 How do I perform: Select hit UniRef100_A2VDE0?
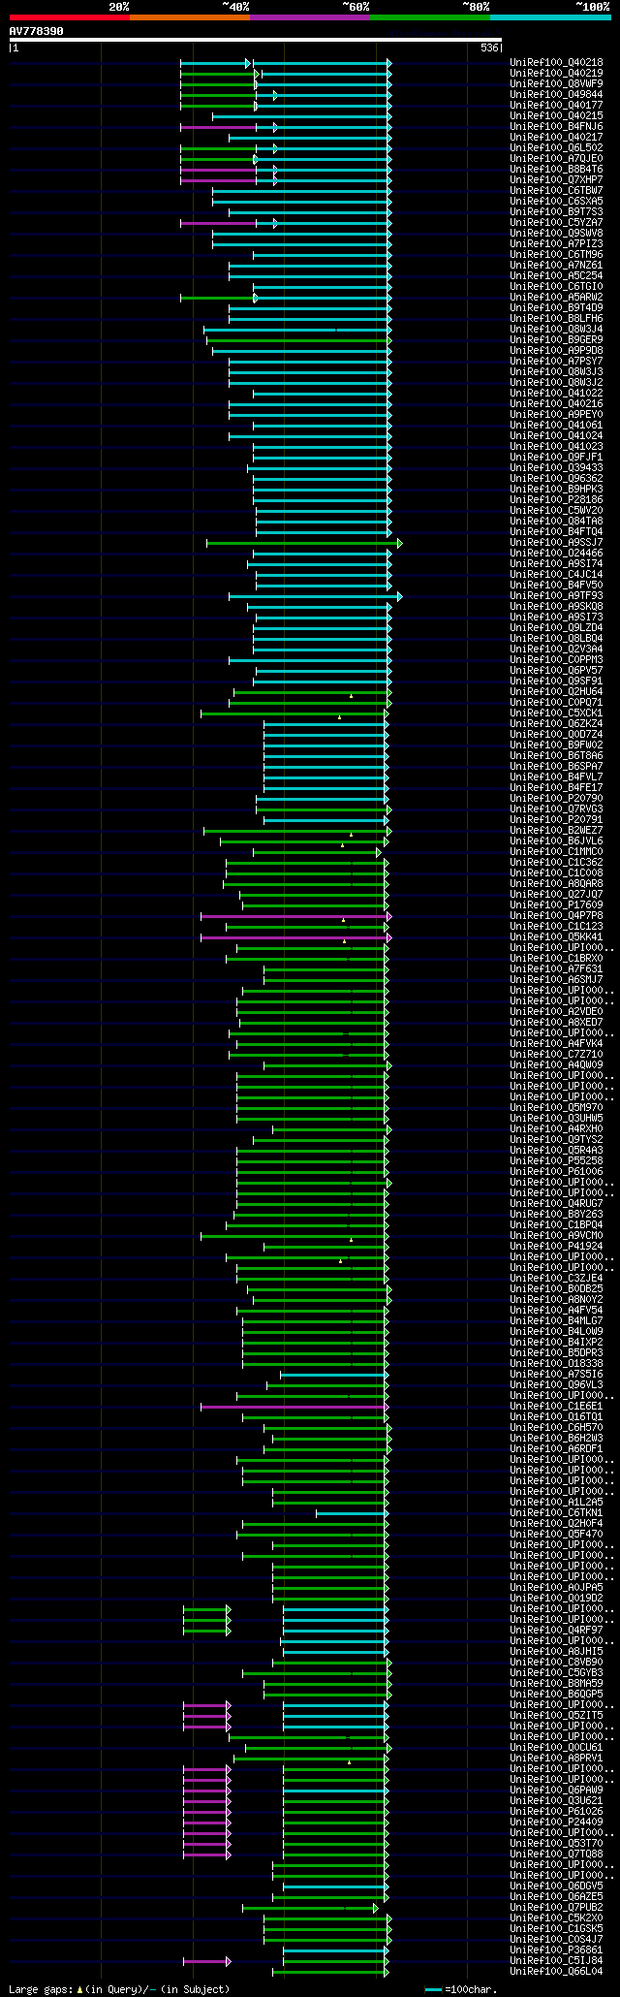click(x=556, y=1011)
